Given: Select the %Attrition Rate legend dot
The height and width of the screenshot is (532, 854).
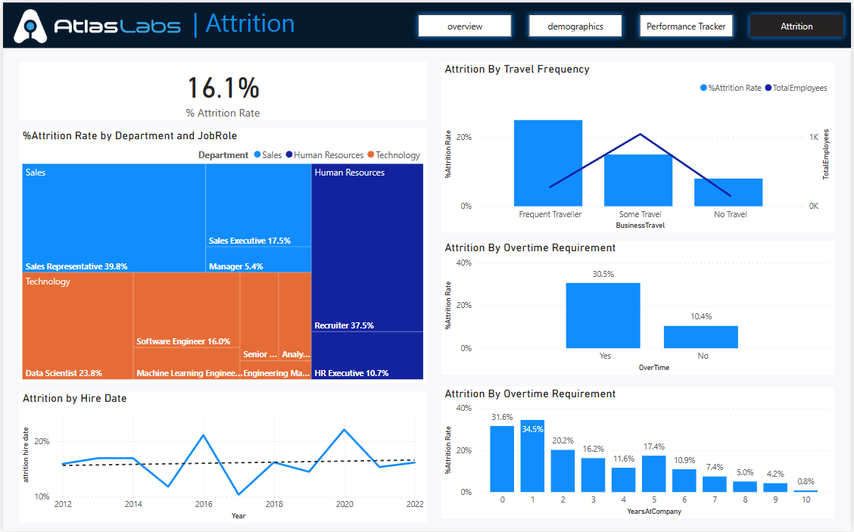Looking at the screenshot, I should [703, 89].
